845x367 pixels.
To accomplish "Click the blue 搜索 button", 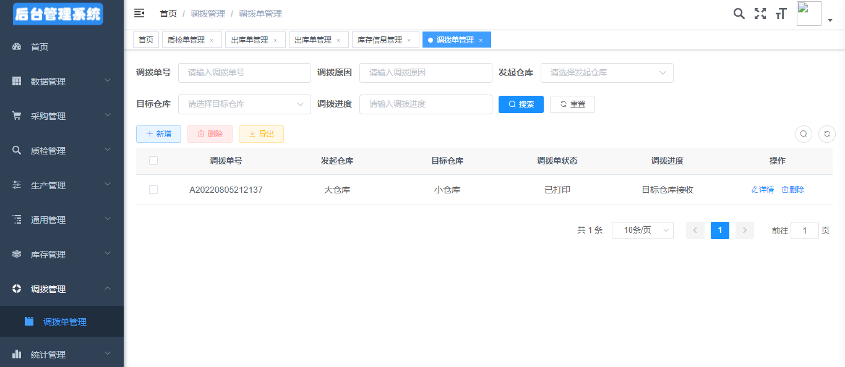I will tap(521, 104).
